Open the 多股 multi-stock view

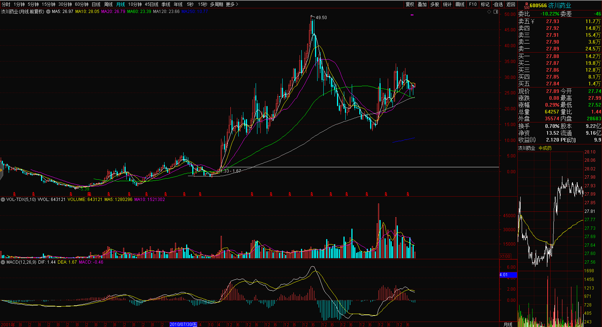coord(435,4)
